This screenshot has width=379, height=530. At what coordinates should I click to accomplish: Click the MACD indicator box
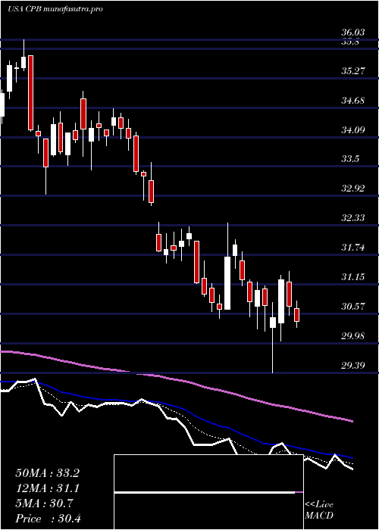tap(208, 492)
